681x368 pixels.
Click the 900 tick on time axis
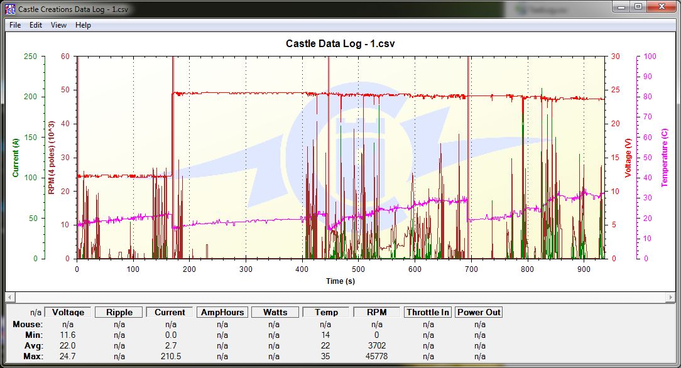[584, 269]
